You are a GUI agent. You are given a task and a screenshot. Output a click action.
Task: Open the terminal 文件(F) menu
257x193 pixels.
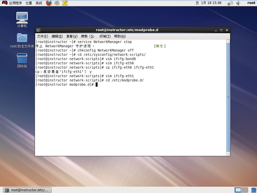tap(42, 36)
